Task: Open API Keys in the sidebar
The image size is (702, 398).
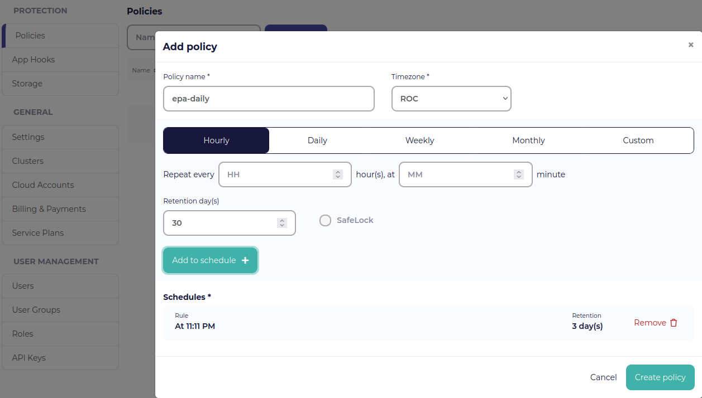Action: pyautogui.click(x=60, y=358)
